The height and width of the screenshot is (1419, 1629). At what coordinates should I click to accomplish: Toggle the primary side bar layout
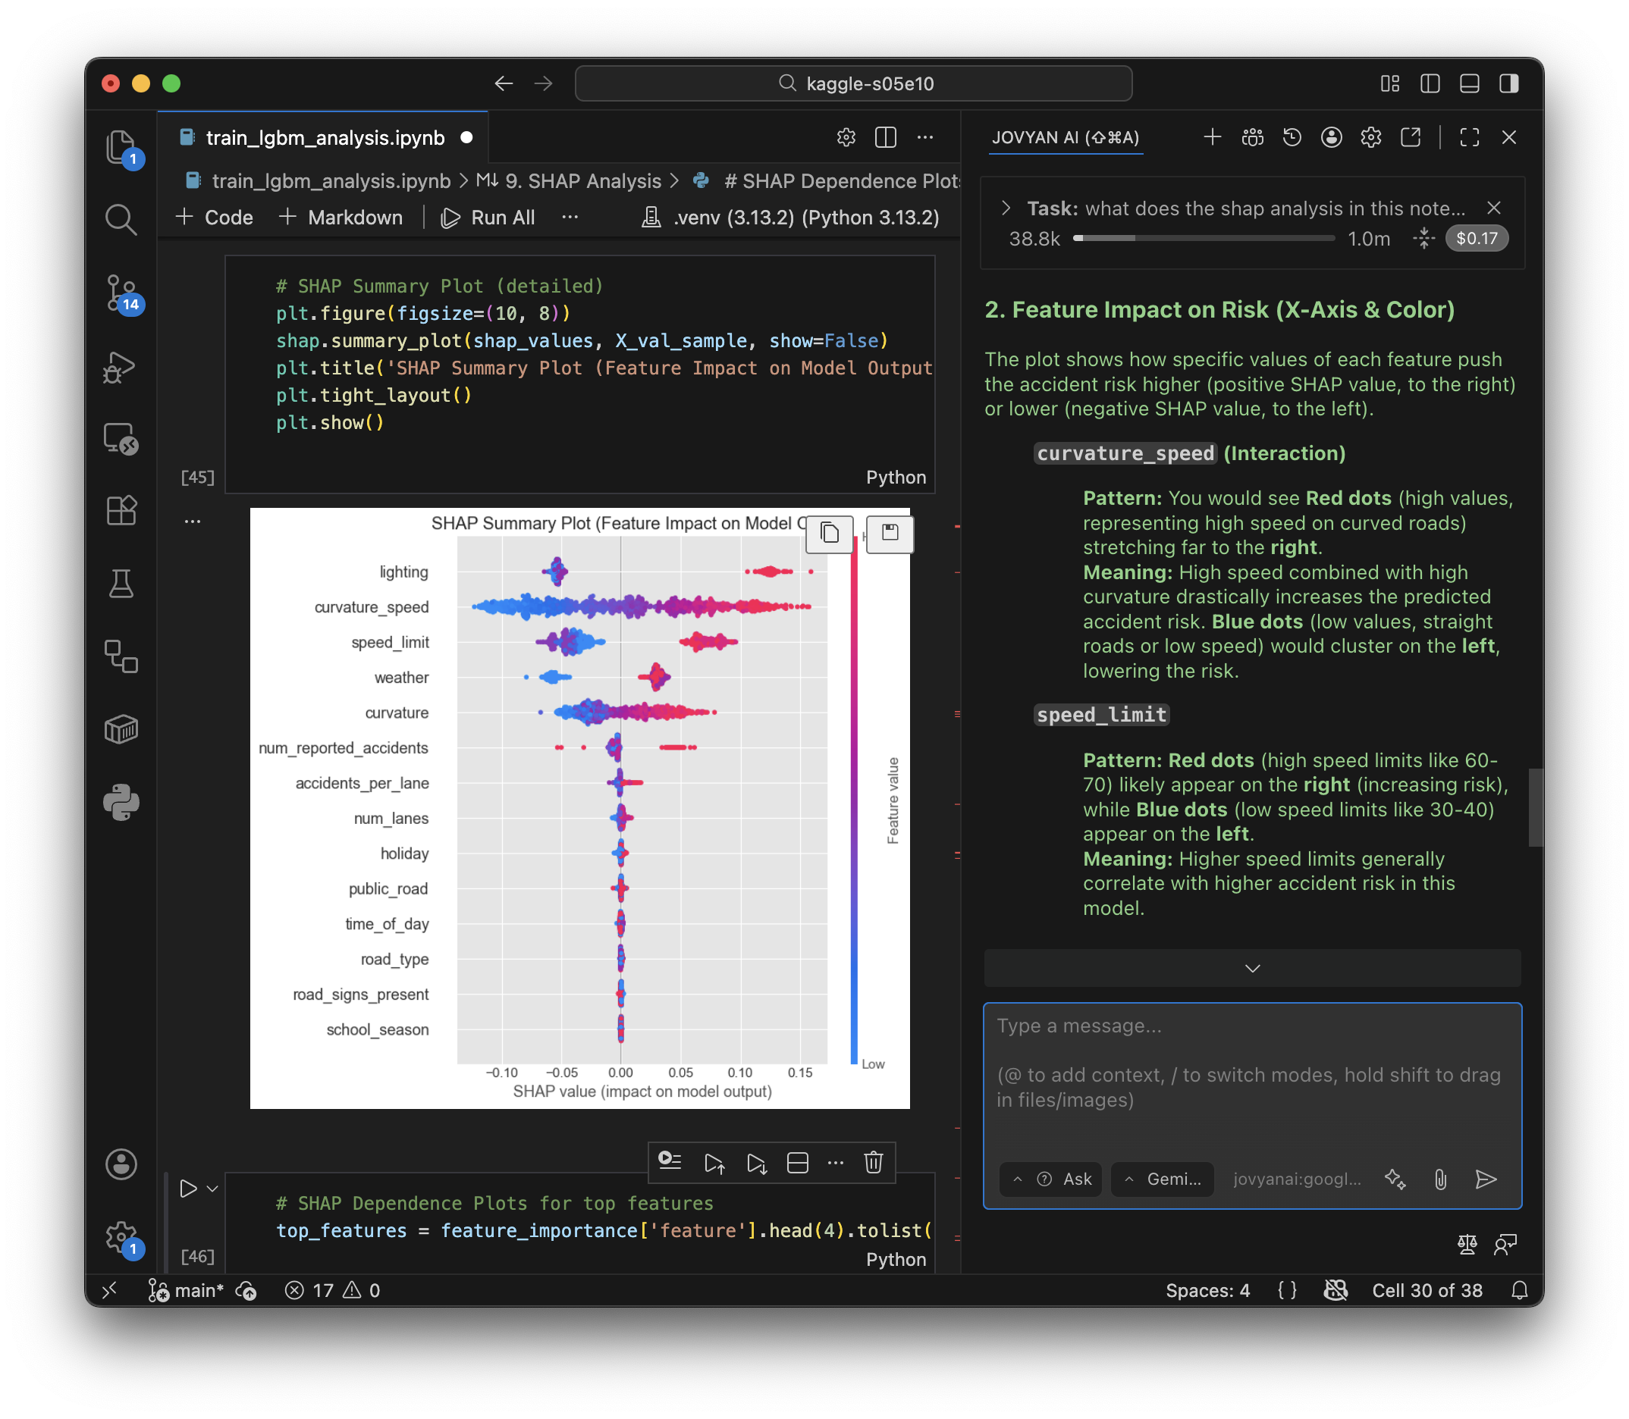1430,84
